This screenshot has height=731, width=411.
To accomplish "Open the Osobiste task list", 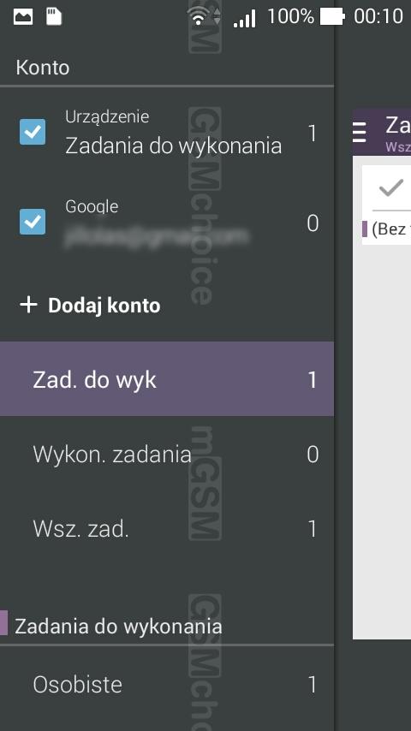I will coord(167,684).
